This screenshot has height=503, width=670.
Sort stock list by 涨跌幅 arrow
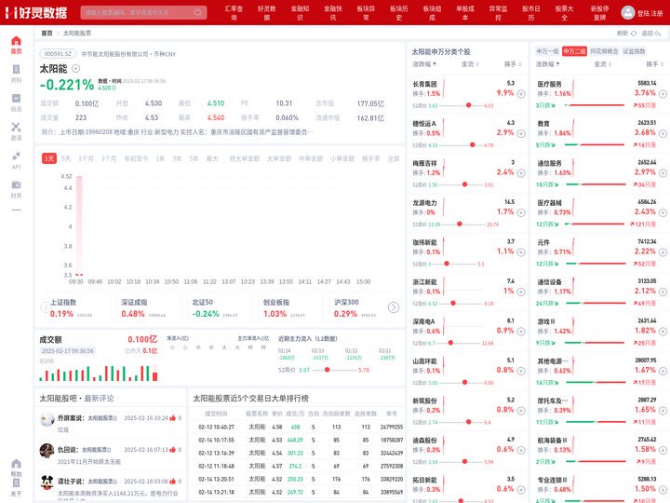pyautogui.click(x=435, y=64)
